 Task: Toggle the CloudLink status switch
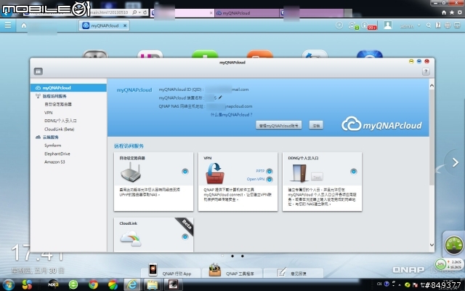coord(185,236)
